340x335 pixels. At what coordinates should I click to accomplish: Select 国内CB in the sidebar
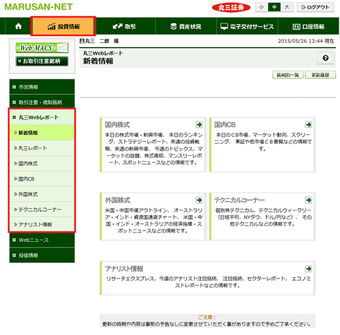42,178
